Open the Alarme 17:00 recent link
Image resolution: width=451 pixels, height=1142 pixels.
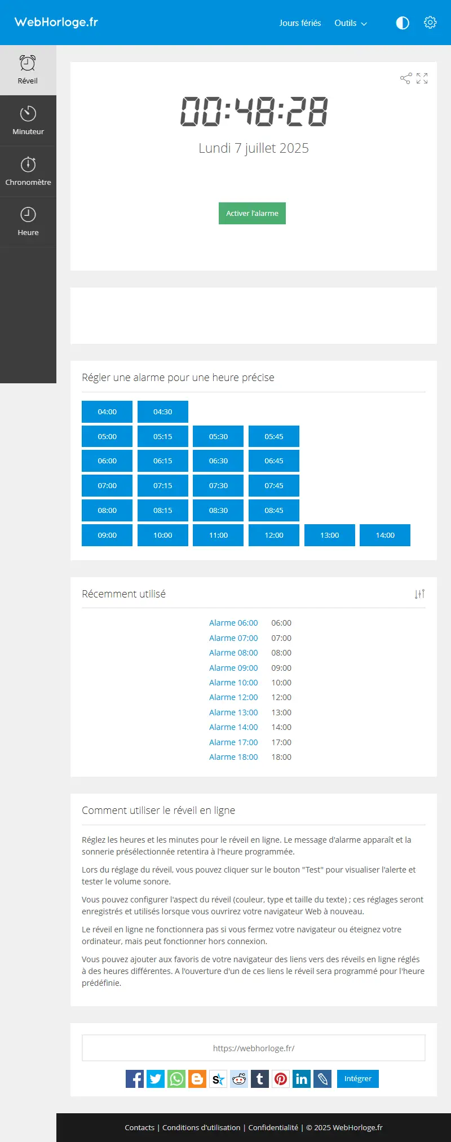(233, 742)
